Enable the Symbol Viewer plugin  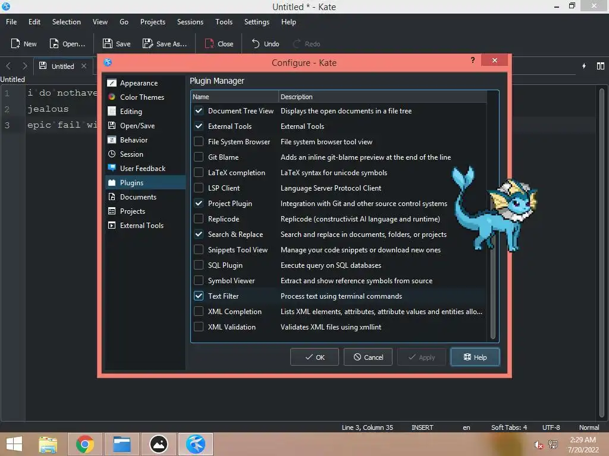(x=199, y=281)
